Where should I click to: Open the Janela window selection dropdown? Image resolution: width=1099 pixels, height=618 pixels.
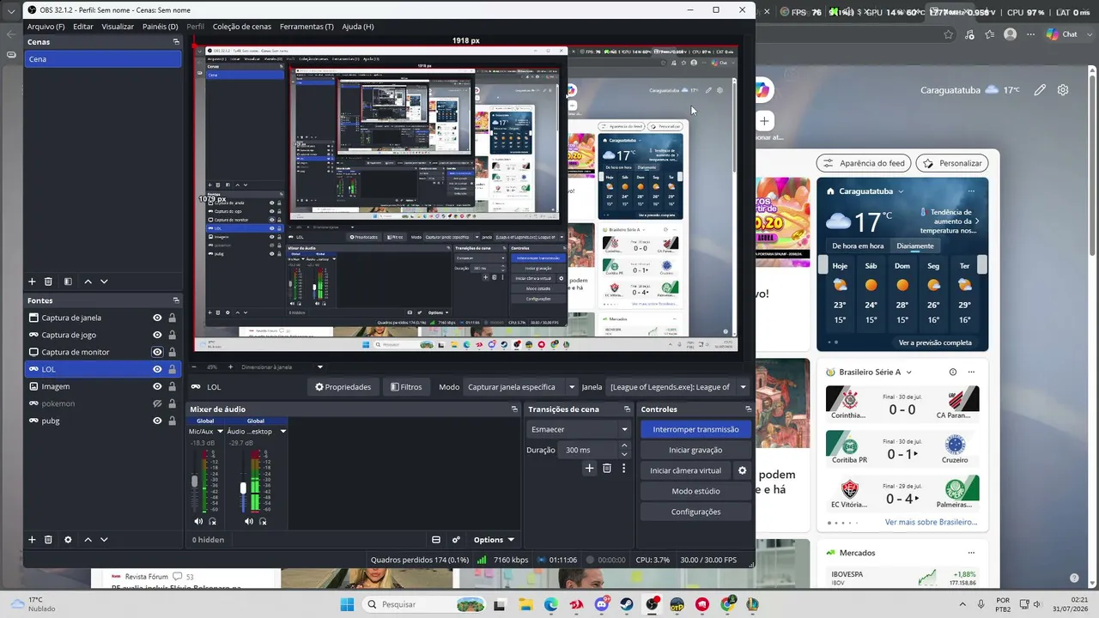pos(677,387)
